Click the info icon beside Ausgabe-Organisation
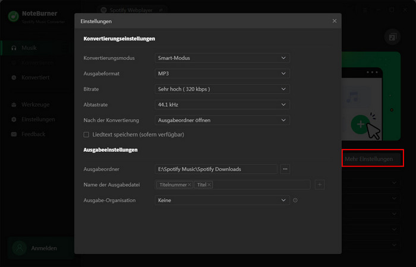The width and height of the screenshot is (416, 267). tap(295, 201)
